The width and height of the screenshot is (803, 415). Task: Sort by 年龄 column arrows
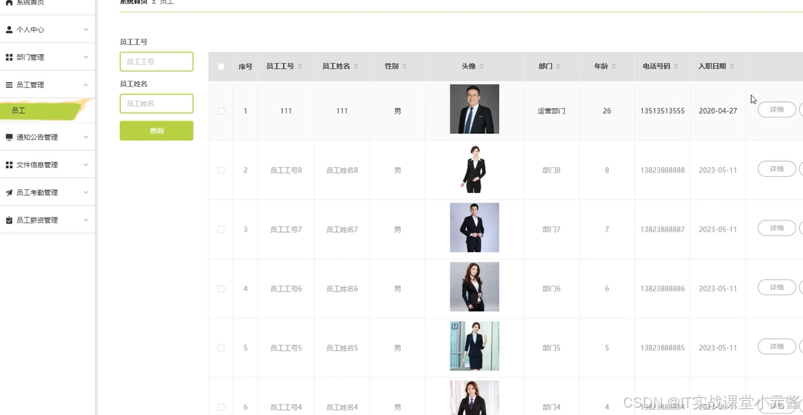point(613,67)
